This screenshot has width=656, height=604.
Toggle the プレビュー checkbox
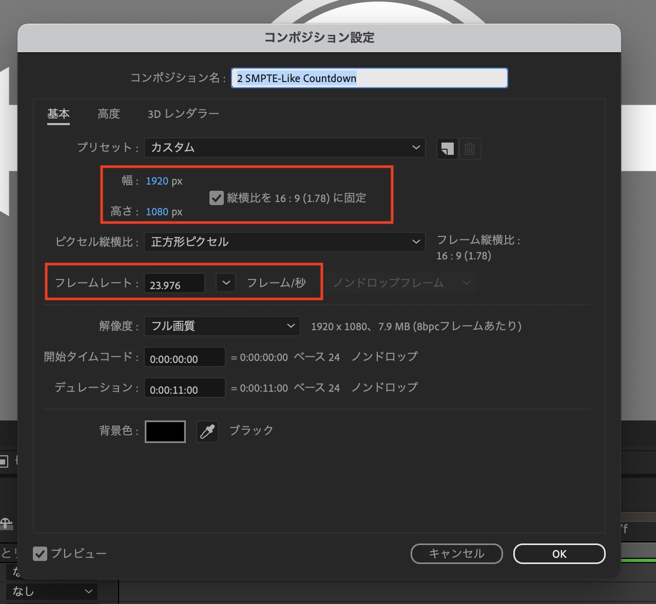(40, 553)
